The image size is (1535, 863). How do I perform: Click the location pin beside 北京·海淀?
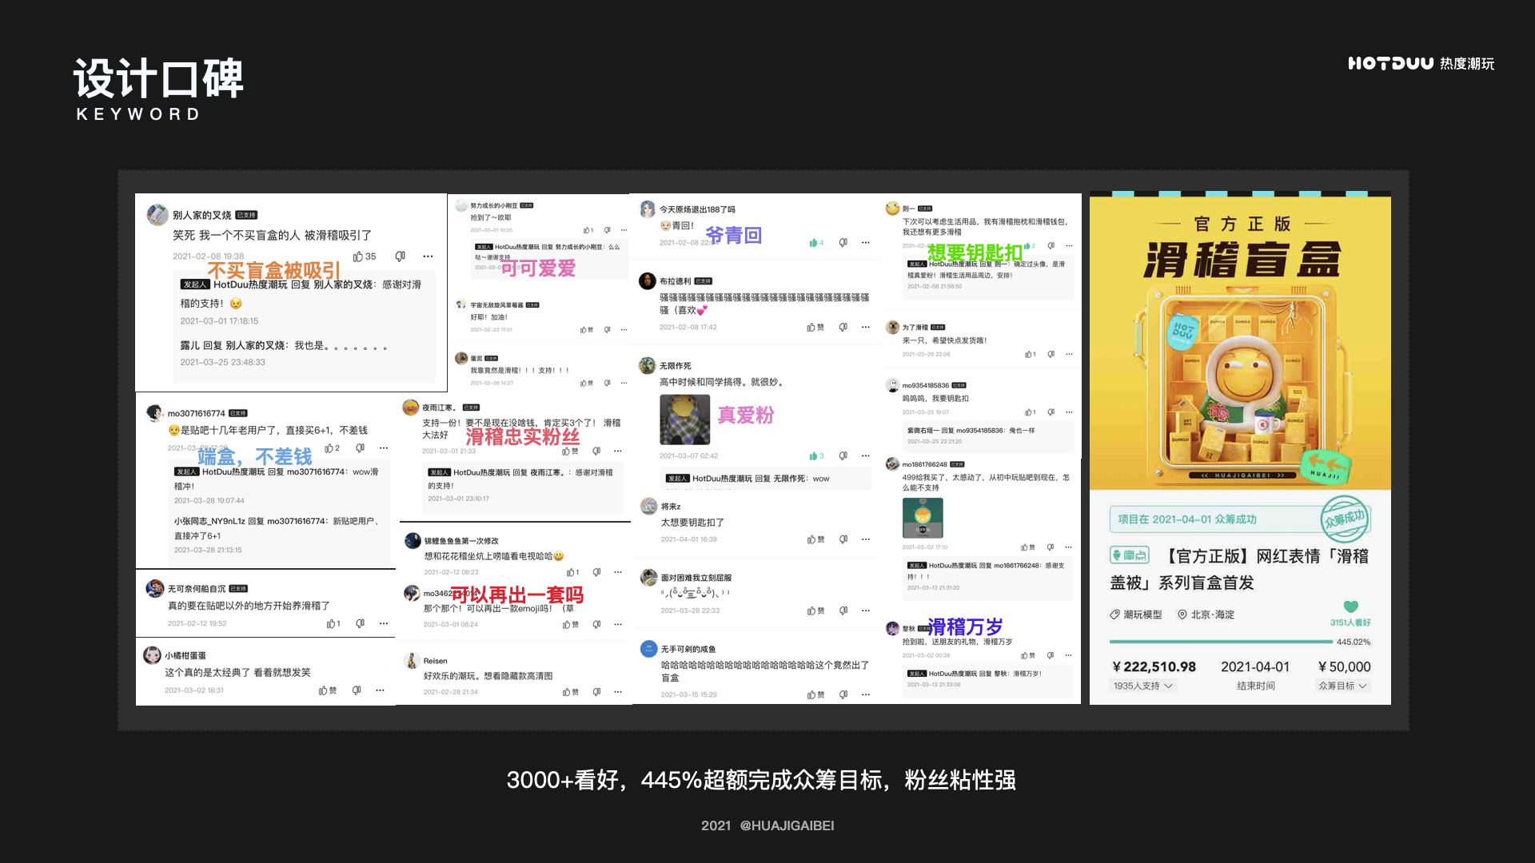[x=1182, y=614]
